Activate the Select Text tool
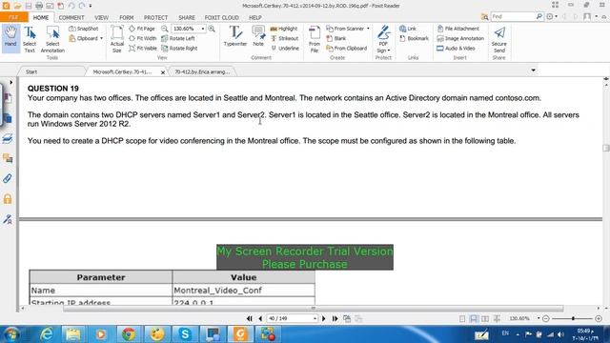This screenshot has width=610, height=343. pos(30,39)
